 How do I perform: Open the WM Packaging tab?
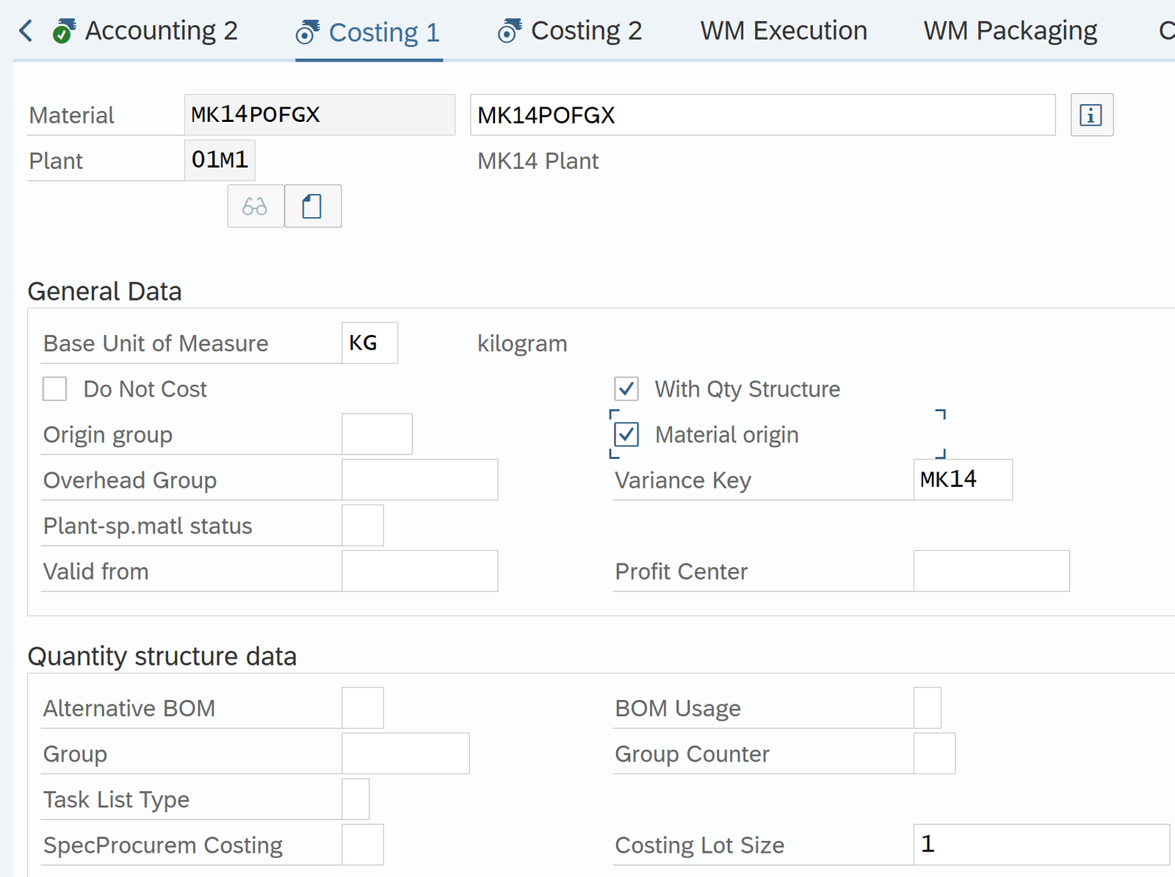point(1010,31)
